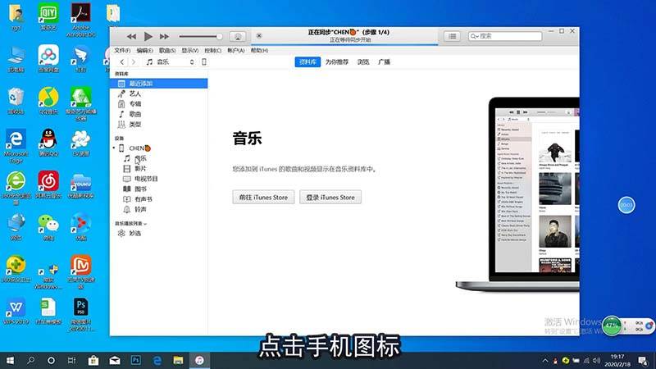The height and width of the screenshot is (369, 656).
Task: Open the Recycle Bin on desktop
Action: point(16,101)
